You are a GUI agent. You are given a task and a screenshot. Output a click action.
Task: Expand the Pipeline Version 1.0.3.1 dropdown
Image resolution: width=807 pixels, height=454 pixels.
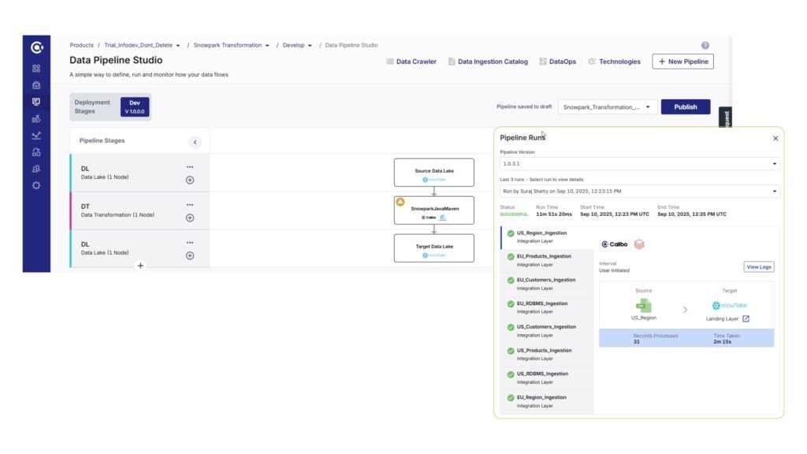tap(638, 164)
